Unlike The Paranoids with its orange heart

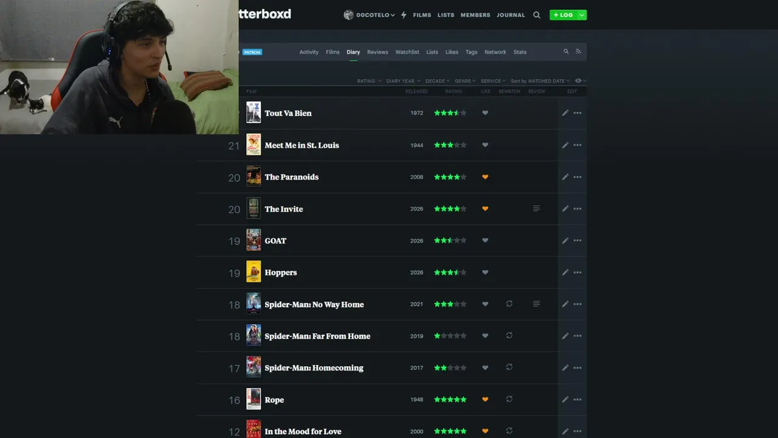point(485,177)
